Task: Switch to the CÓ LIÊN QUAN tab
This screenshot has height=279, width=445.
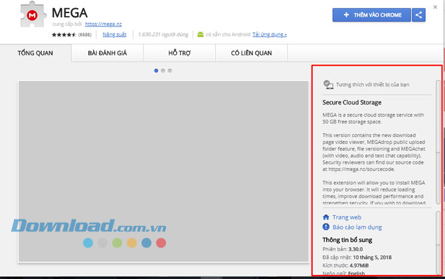Action: (x=252, y=53)
